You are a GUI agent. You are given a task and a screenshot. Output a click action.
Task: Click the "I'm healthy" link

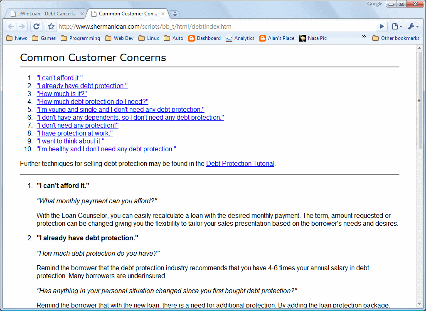[106, 149]
